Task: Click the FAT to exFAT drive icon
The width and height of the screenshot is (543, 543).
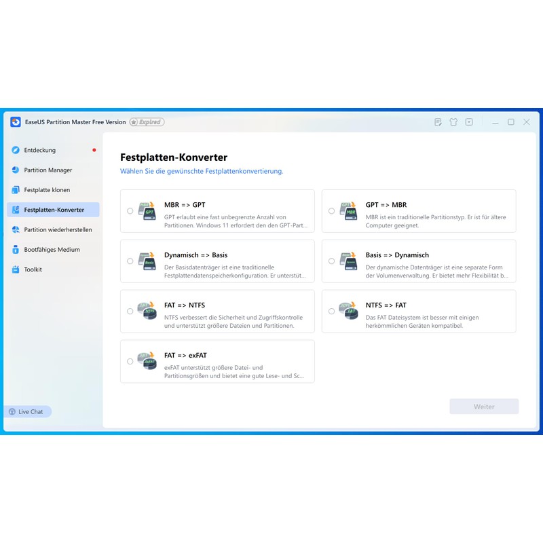Action: coord(147,361)
